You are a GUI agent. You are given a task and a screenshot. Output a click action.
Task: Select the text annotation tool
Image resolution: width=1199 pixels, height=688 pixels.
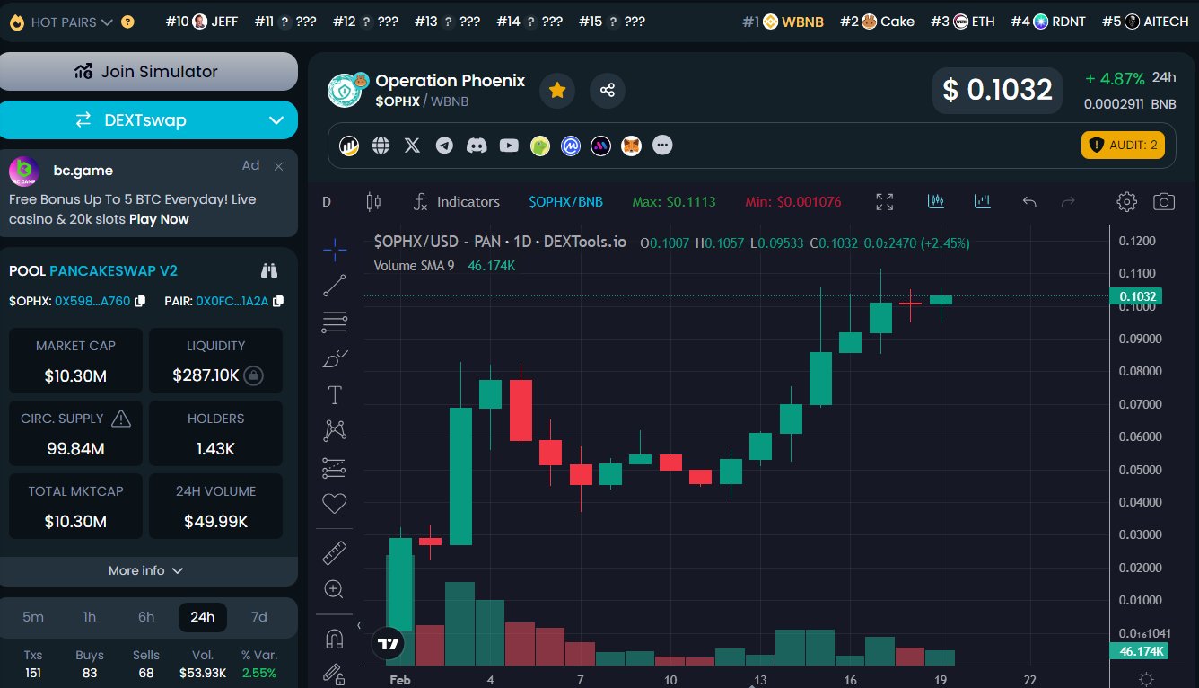click(335, 395)
